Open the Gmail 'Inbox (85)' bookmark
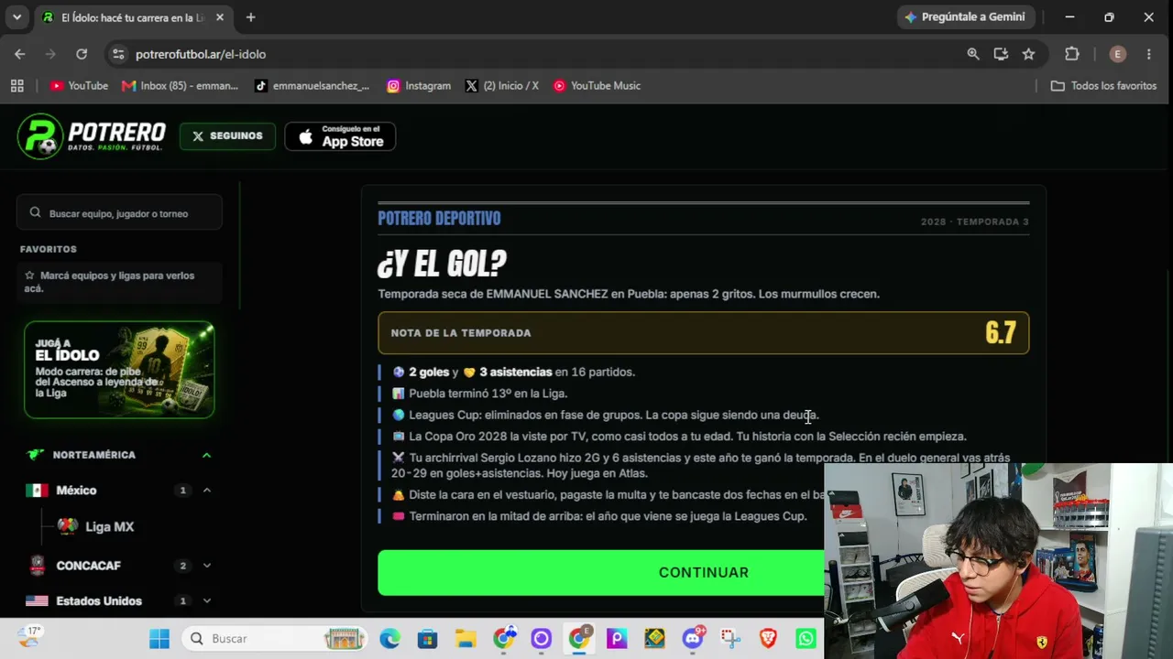Screen dimensions: 1173x659 pyautogui.click(x=180, y=86)
